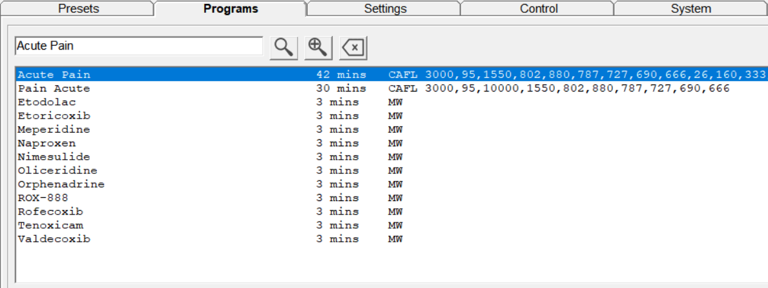The width and height of the screenshot is (768, 288).
Task: Click the Naproxen program row
Action: pyautogui.click(x=47, y=143)
